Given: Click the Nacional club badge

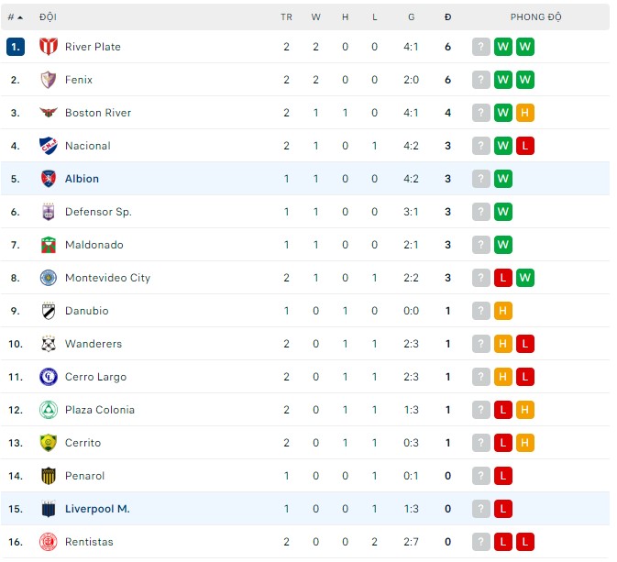Looking at the screenshot, I should (49, 146).
